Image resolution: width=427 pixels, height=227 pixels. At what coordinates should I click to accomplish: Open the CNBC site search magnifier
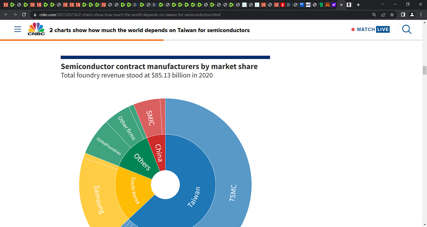(x=407, y=29)
